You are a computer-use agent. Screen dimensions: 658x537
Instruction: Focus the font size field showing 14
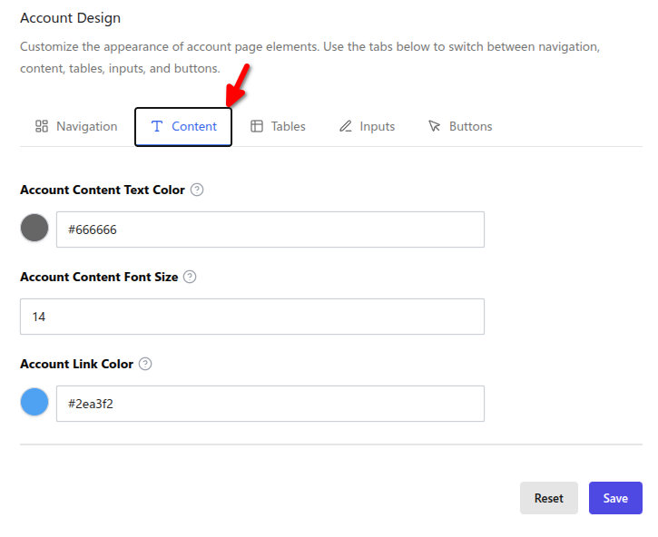pyautogui.click(x=252, y=317)
